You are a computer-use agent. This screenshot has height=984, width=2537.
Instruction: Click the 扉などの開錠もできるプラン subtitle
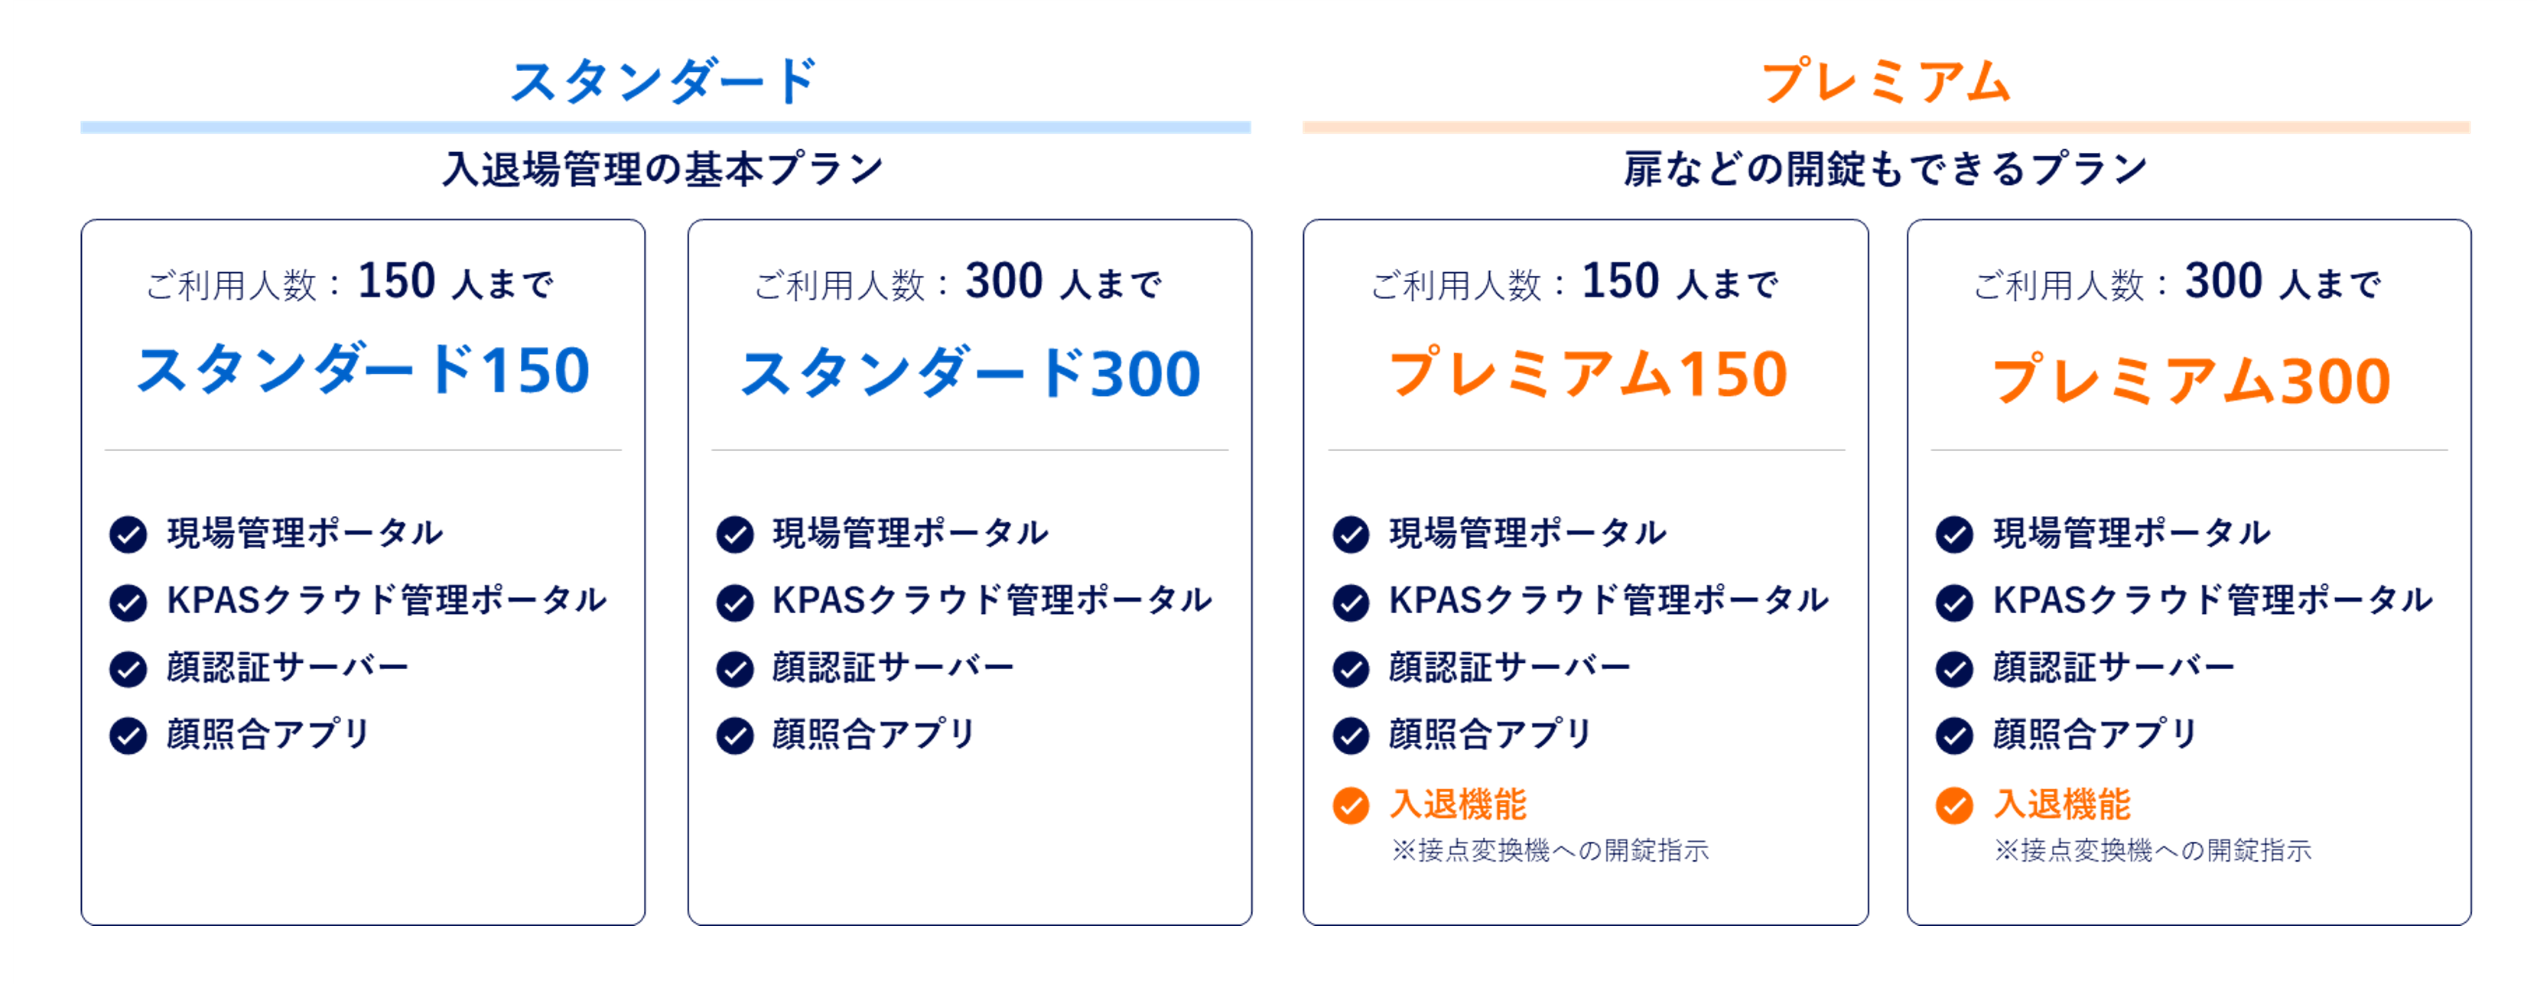point(1885,168)
